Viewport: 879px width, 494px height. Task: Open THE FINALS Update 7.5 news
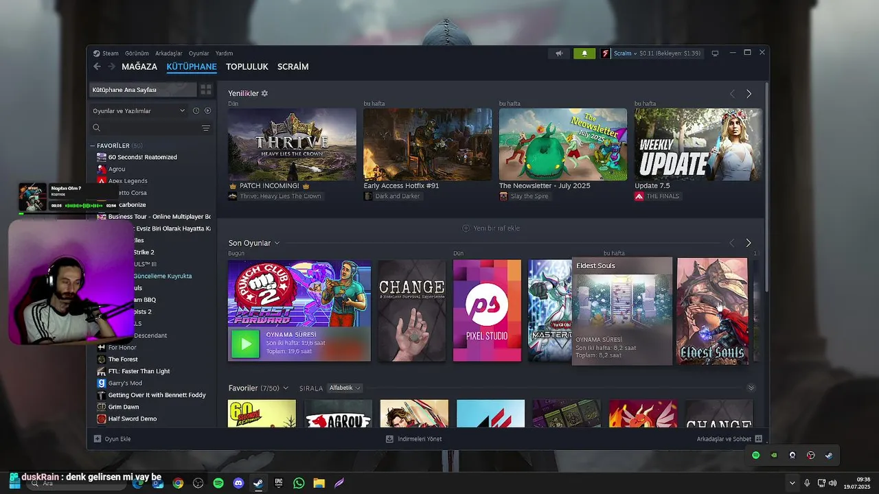[x=698, y=144]
